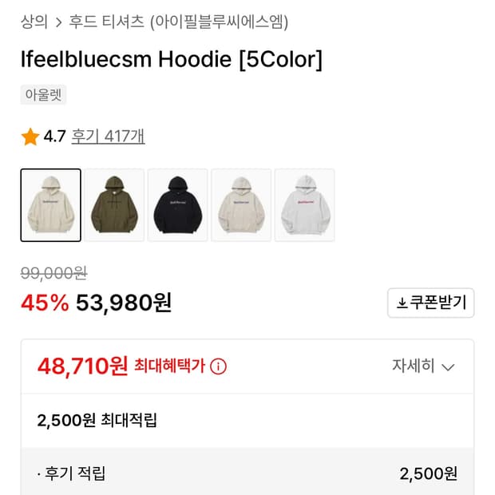Choose the beige hoodie next to the gray one
Image resolution: width=495 pixels, height=495 pixels.
[241, 205]
